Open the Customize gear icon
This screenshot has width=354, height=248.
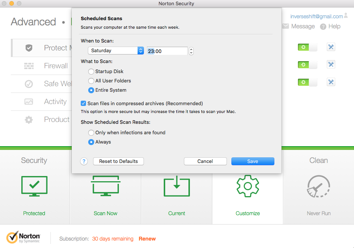coord(247,186)
